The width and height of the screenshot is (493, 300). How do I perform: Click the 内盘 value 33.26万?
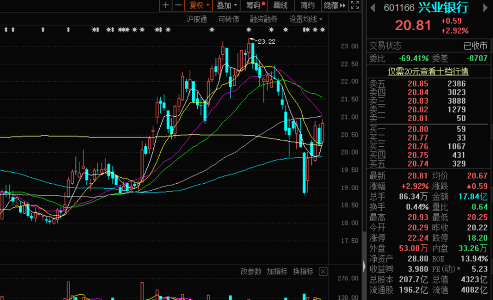[x=473, y=248]
